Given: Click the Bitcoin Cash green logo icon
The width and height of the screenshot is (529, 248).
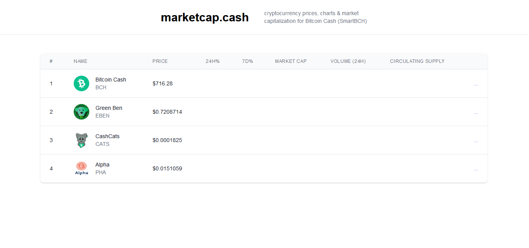Looking at the screenshot, I should coord(82,83).
